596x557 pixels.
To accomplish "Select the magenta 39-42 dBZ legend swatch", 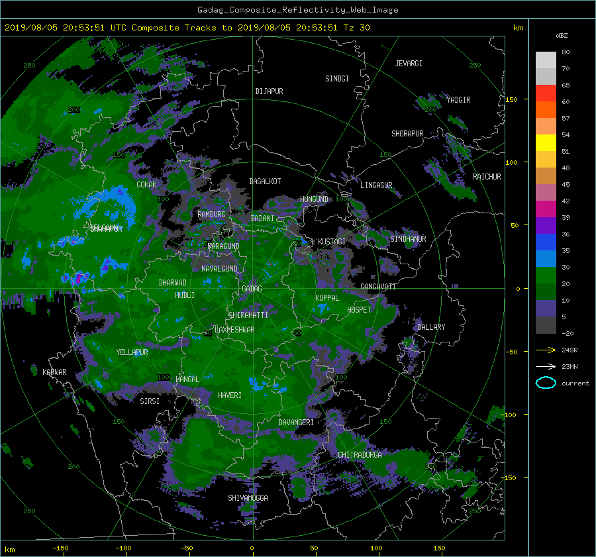I will 546,209.
